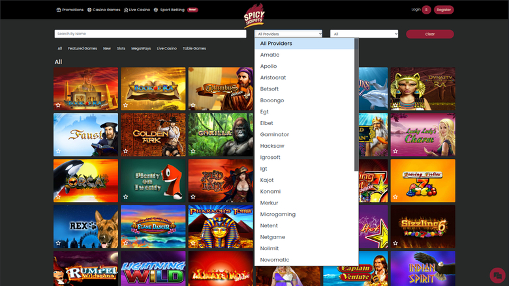The image size is (509, 286).
Task: Select Gaminator provider option
Action: pos(305,134)
